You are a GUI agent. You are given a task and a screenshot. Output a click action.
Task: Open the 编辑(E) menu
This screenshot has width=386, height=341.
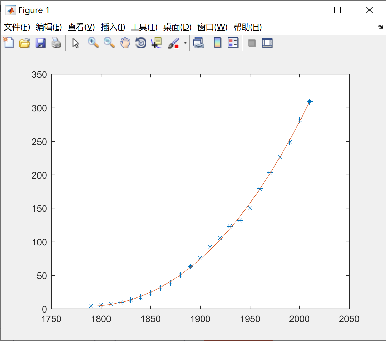(49, 27)
